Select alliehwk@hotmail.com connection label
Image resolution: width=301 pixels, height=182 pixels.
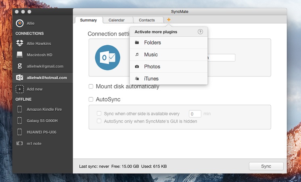[47, 78]
